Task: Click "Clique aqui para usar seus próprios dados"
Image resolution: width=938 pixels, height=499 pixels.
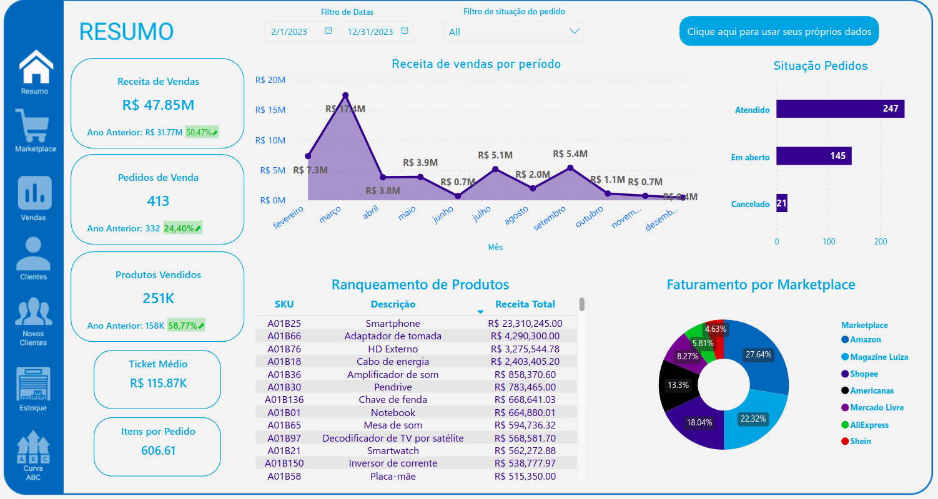Action: (778, 31)
